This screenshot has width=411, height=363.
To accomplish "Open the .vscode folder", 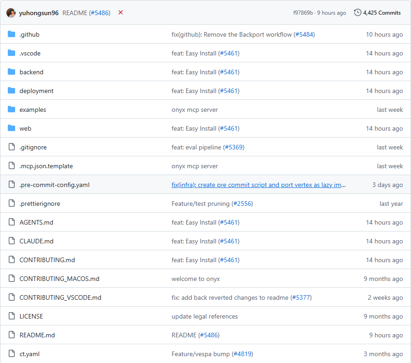I will (30, 53).
